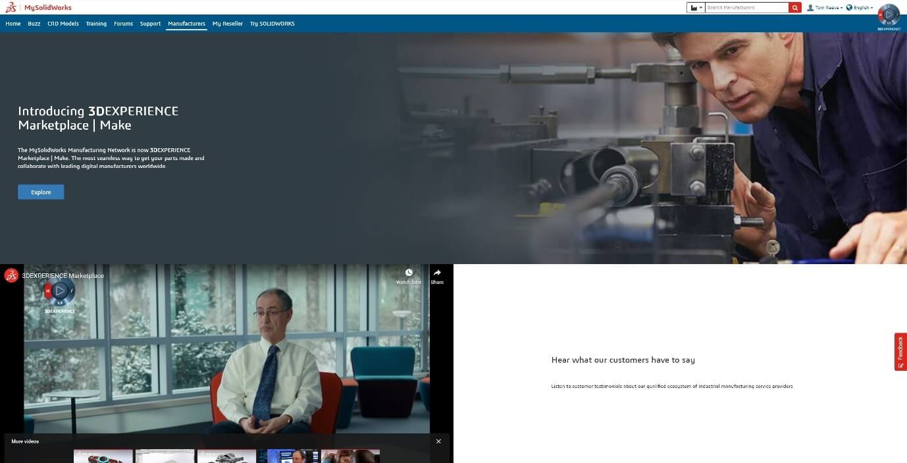Image resolution: width=907 pixels, height=463 pixels.
Task: Play the second More videos thumbnail
Action: pyautogui.click(x=165, y=456)
